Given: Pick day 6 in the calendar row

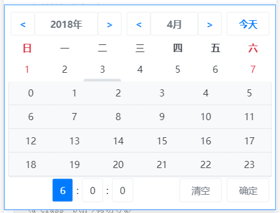Looking at the screenshot, I should click(x=215, y=69).
